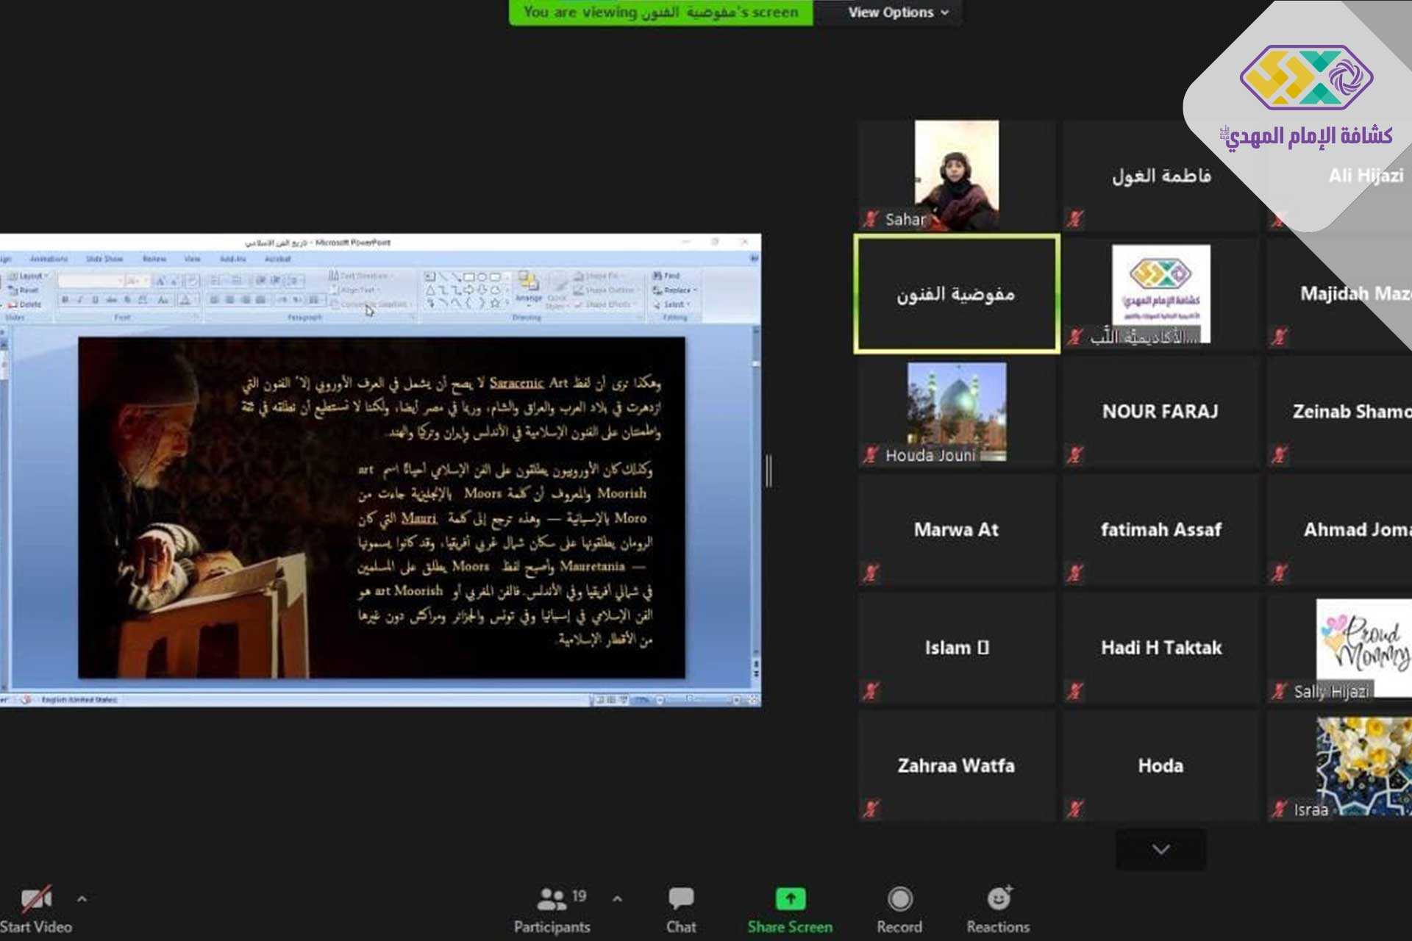
Task: Select Houda Jouni's video thumbnail
Action: point(956,410)
